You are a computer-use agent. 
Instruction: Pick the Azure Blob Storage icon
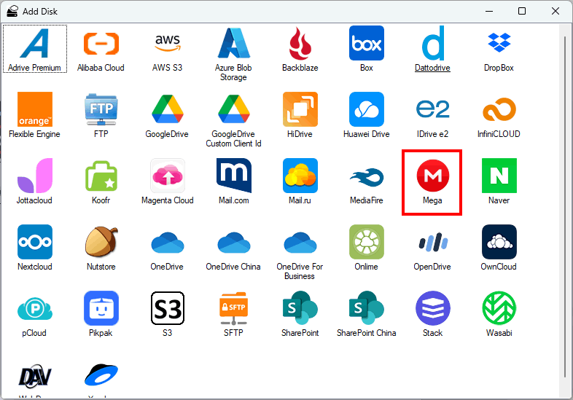233,44
